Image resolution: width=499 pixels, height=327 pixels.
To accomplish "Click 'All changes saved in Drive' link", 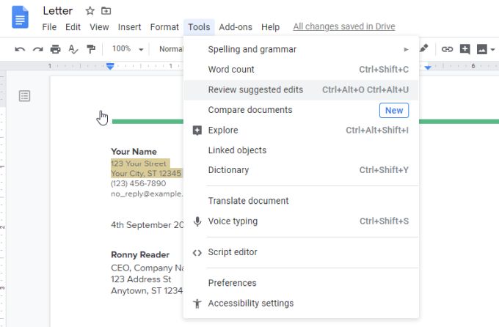I will (x=343, y=27).
